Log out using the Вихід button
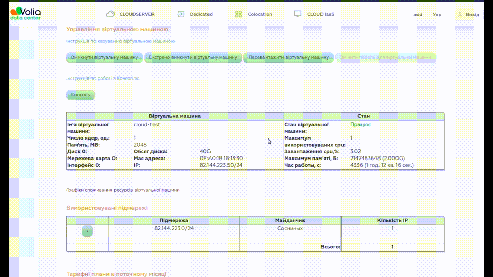The width and height of the screenshot is (493, 277). point(472,15)
